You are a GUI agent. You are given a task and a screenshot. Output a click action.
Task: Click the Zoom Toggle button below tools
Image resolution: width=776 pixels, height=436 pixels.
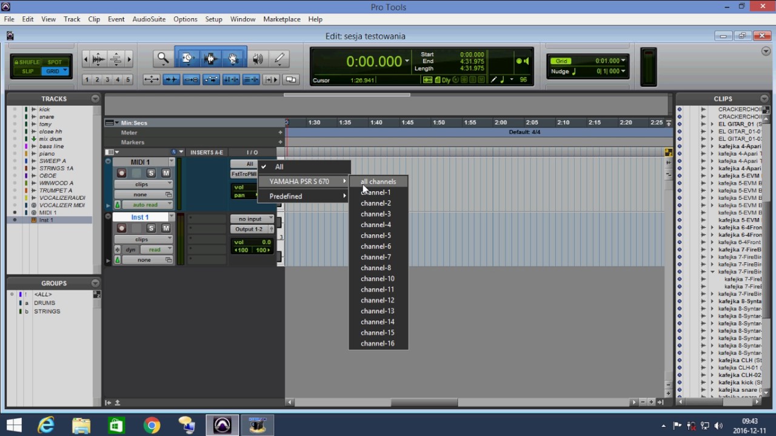pyautogui.click(x=151, y=79)
